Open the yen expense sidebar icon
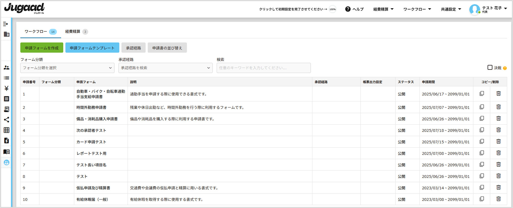This screenshot has width=513, height=208. coord(7,88)
